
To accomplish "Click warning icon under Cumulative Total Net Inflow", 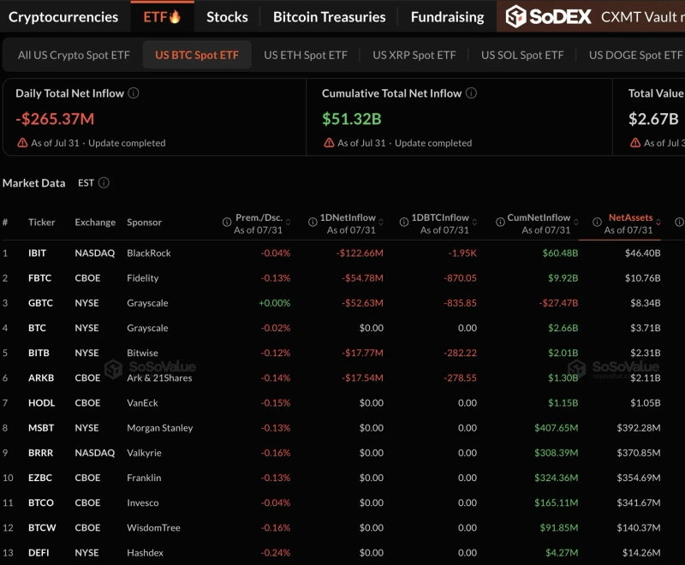I will click(329, 143).
